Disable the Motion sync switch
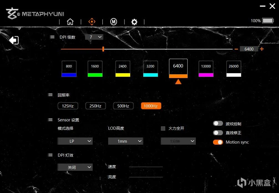 (x=218, y=142)
